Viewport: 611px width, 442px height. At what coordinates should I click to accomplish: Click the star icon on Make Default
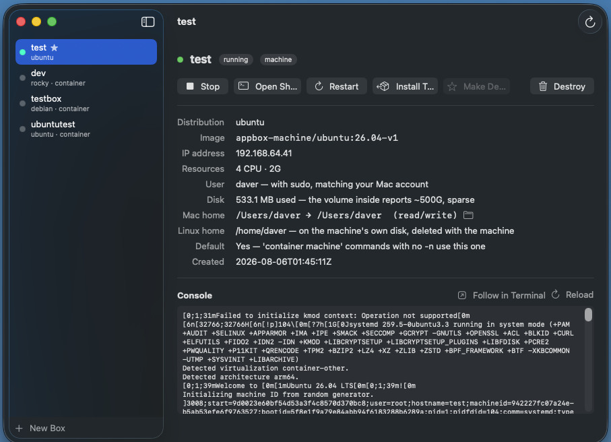tap(452, 86)
